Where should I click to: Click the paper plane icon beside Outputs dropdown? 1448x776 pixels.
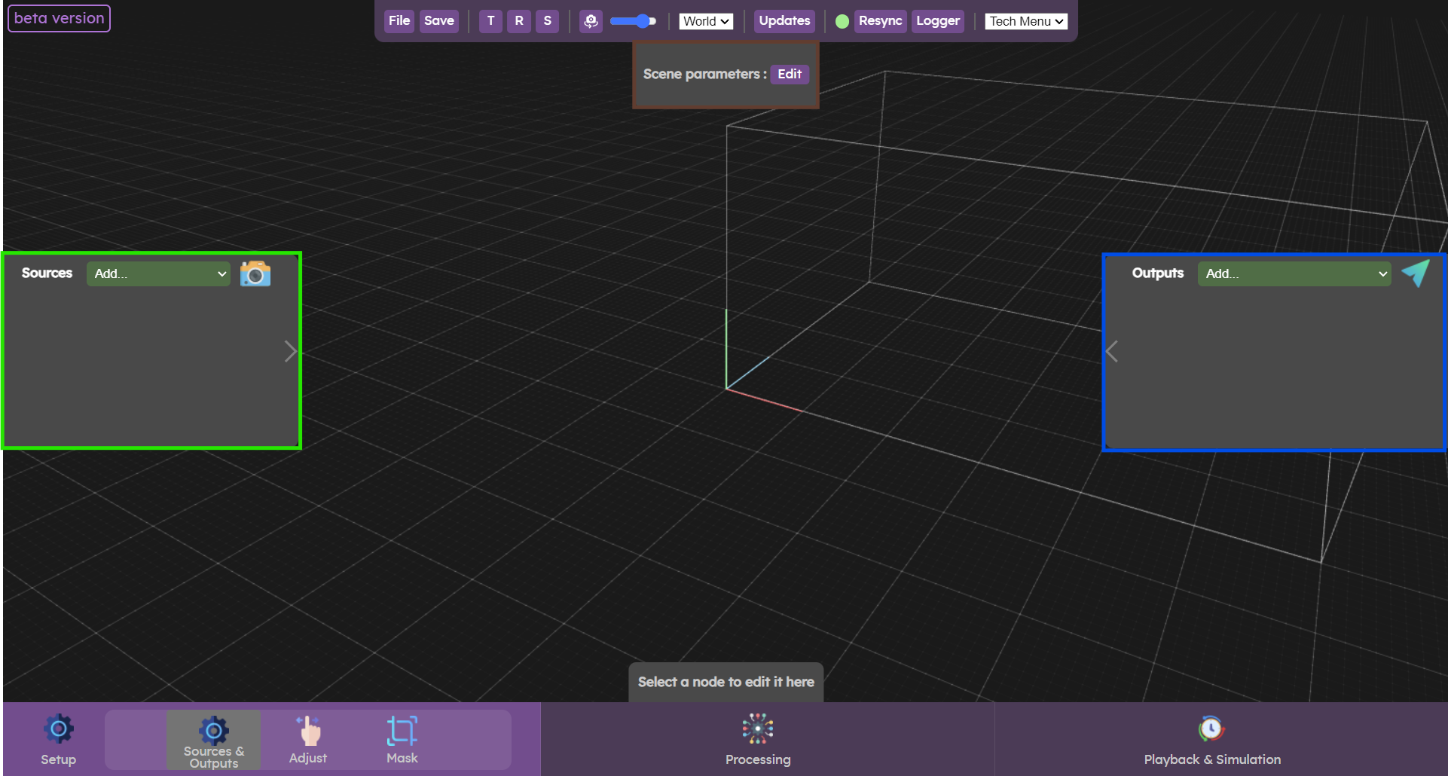click(1416, 273)
